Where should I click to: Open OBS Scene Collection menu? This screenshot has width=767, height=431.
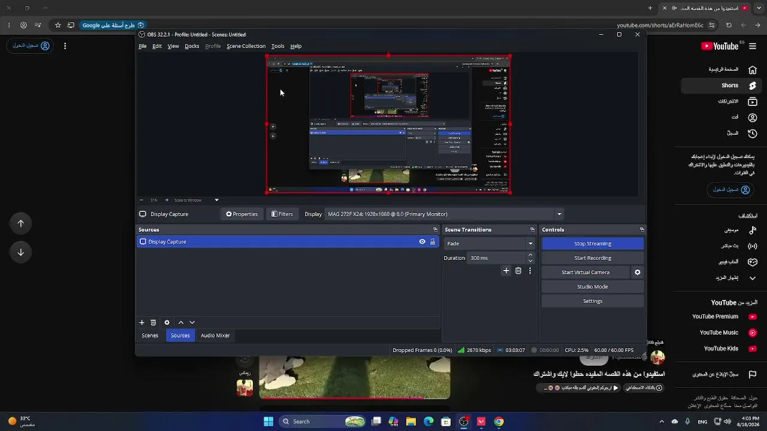click(x=246, y=46)
